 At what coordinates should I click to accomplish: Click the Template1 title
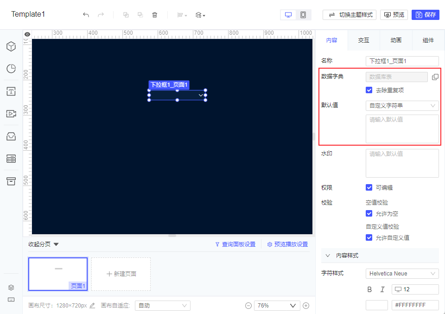[28, 14]
